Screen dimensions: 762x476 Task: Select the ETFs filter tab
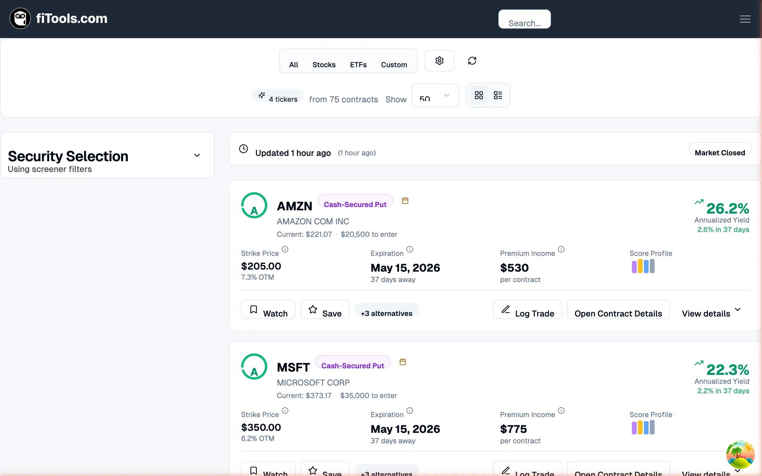[x=358, y=65]
